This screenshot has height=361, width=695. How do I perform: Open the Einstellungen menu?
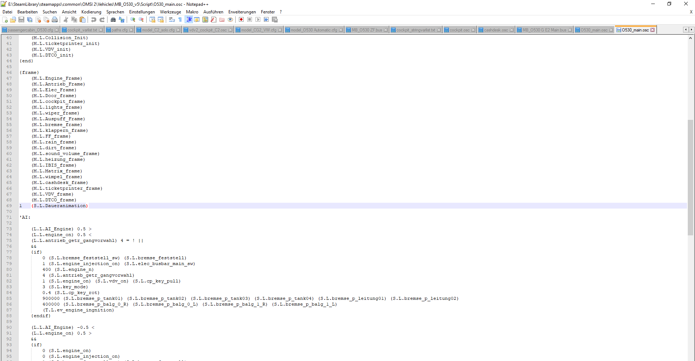142,12
